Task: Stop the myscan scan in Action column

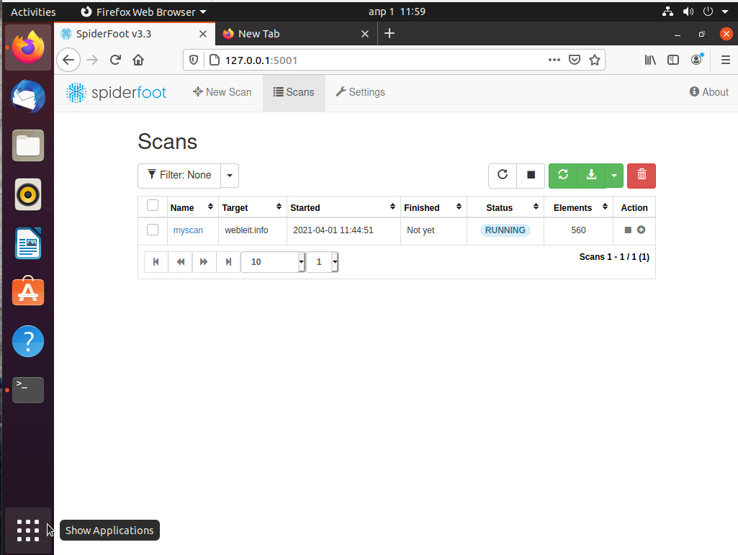Action: 628,230
